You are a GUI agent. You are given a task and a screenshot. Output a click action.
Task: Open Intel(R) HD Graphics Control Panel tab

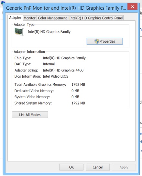96,18
